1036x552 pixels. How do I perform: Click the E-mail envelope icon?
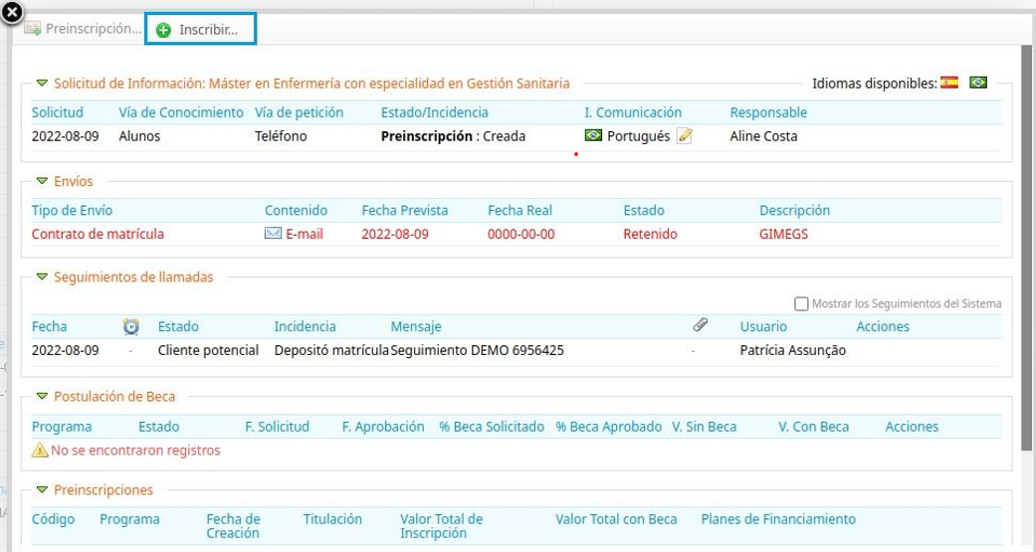pos(273,235)
